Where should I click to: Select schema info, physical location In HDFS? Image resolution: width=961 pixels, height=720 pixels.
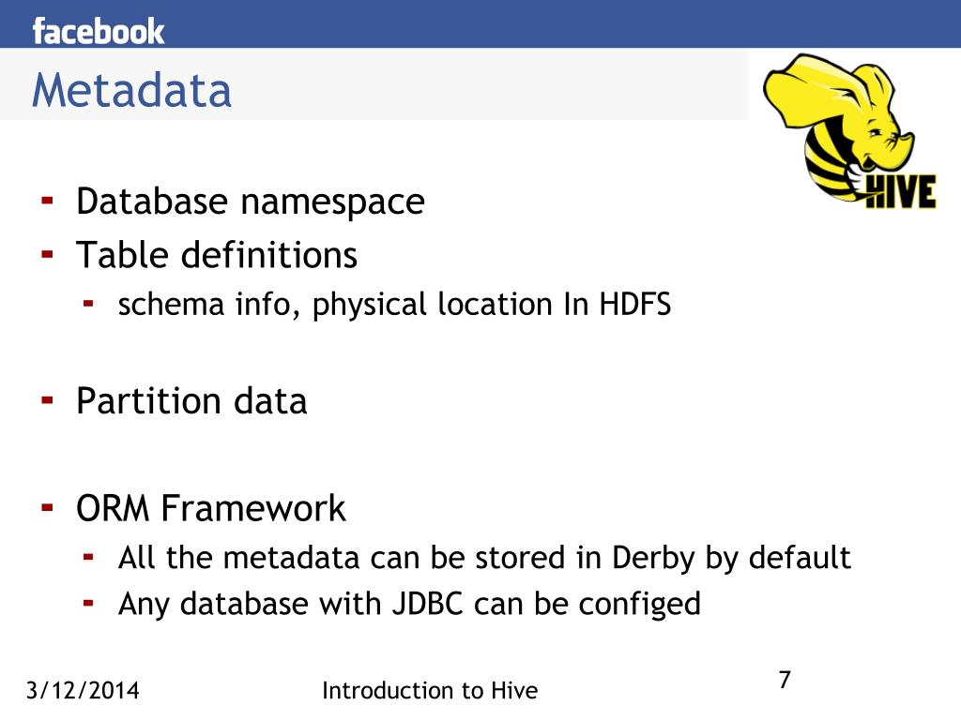(395, 305)
